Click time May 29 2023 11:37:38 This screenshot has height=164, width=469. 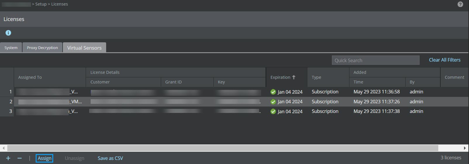tap(377, 111)
